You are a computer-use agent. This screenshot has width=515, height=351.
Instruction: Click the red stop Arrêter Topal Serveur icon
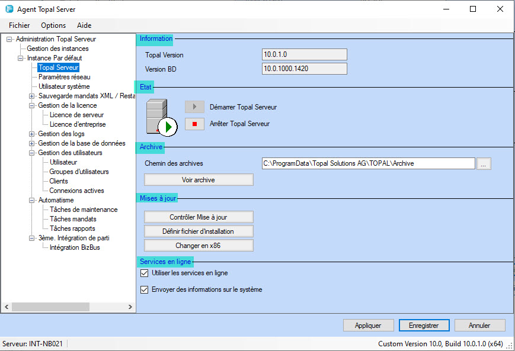coord(194,124)
